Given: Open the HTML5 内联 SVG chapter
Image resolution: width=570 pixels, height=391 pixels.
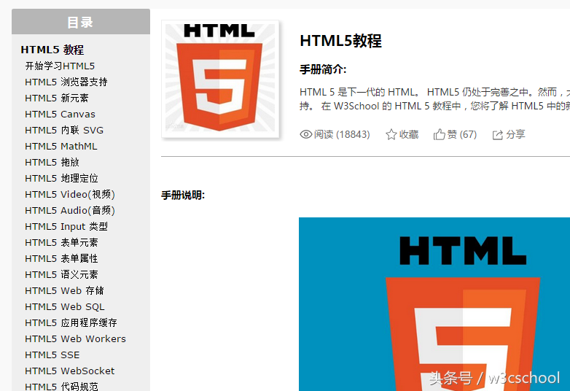Looking at the screenshot, I should (64, 130).
